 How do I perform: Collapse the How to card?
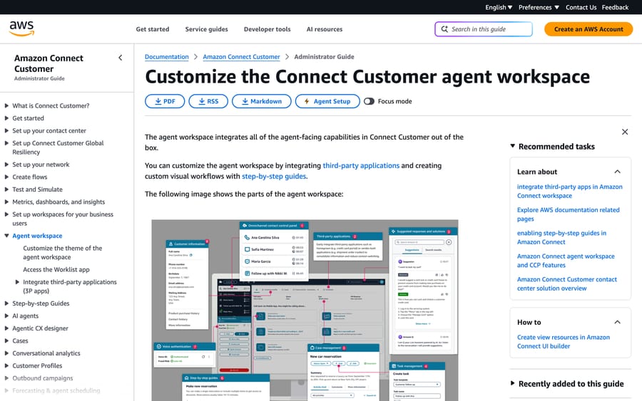(618, 322)
